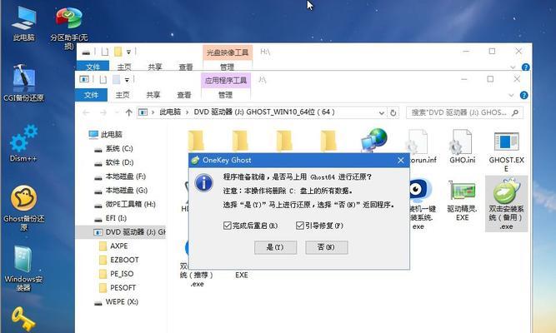
Task: Select 本地磁盘 (G:) in navigation tree
Action: coord(121,191)
